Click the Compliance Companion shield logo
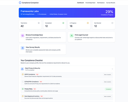 (x=20, y=3)
